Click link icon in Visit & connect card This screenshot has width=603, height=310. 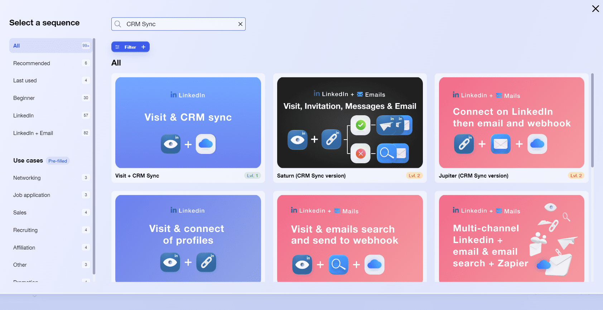206,262
